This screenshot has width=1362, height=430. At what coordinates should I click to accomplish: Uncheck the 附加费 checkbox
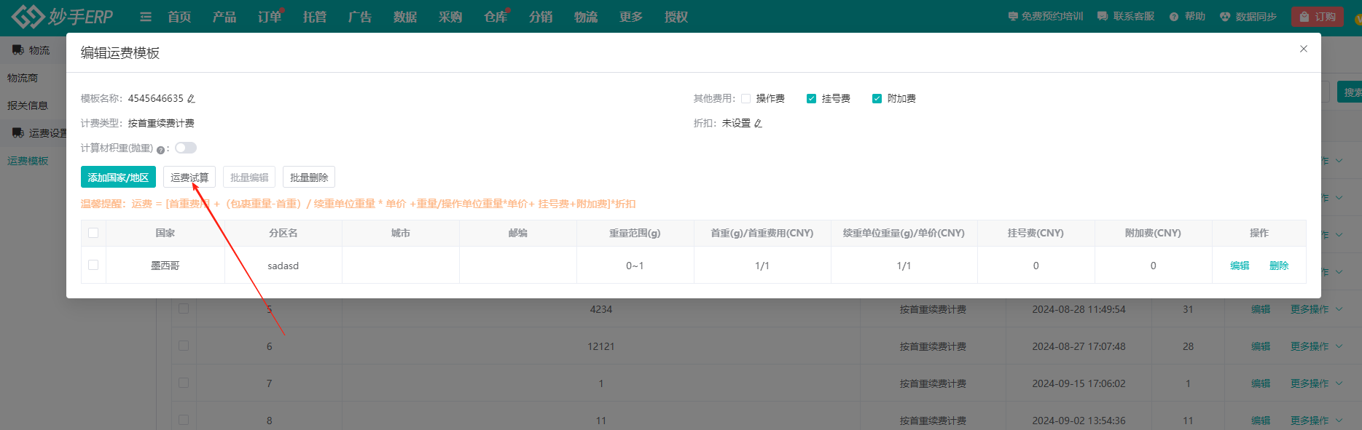[877, 99]
